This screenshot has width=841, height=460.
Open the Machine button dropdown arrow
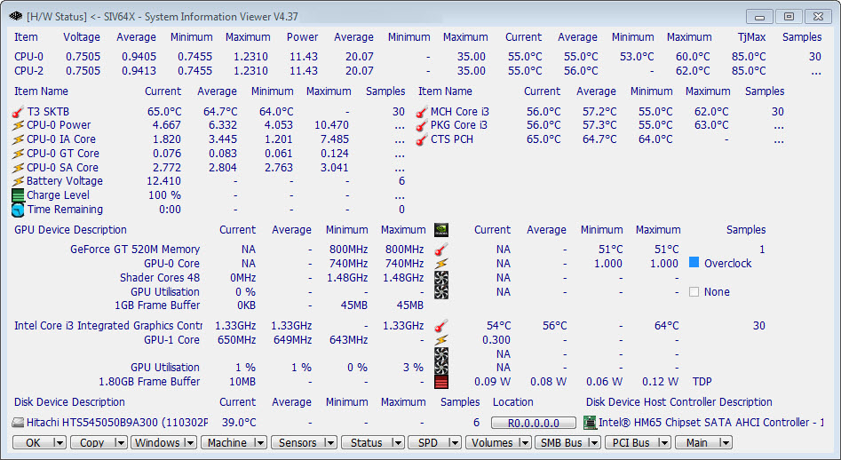coord(260,443)
